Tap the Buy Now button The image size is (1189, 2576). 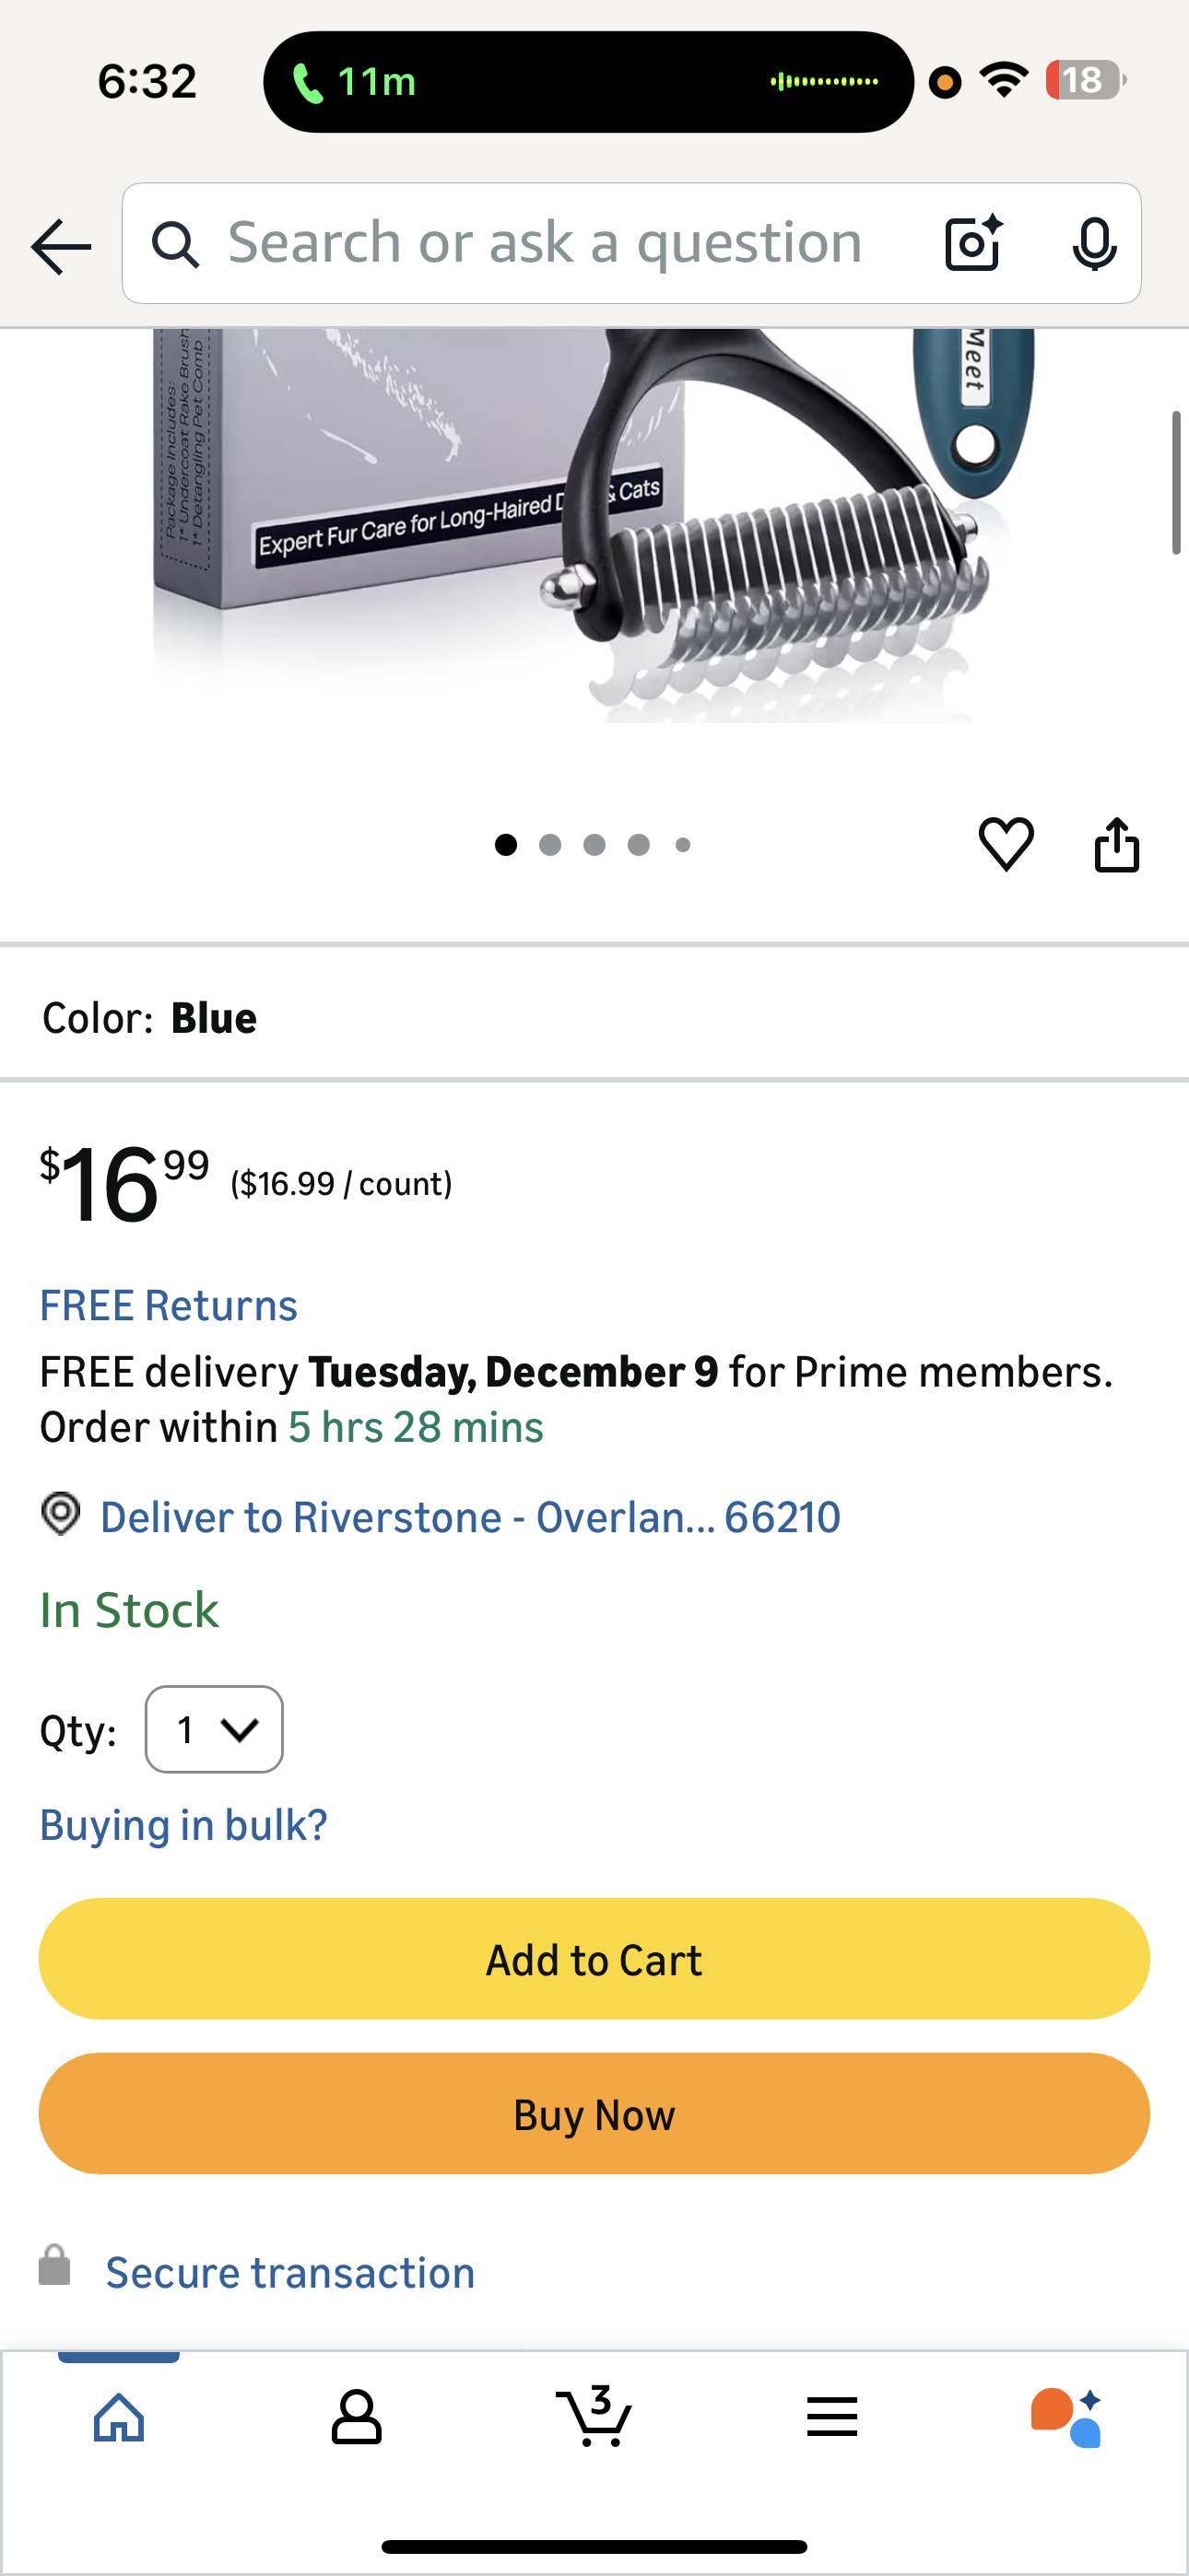594,2114
